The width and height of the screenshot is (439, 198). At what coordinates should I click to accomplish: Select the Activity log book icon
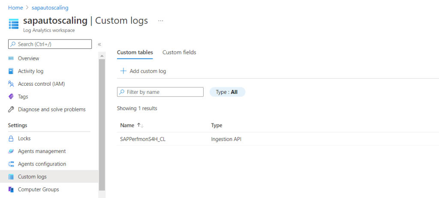11,71
